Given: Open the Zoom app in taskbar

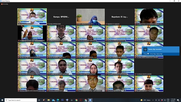Looking at the screenshot, I should pos(90,100).
